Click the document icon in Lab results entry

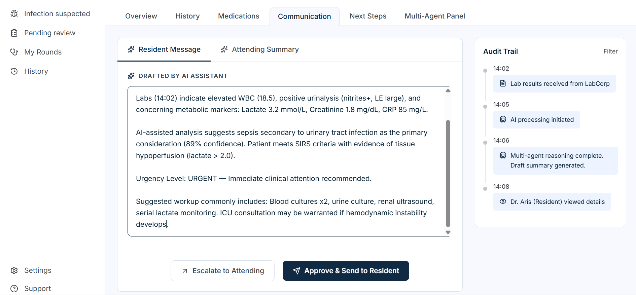[x=503, y=83]
